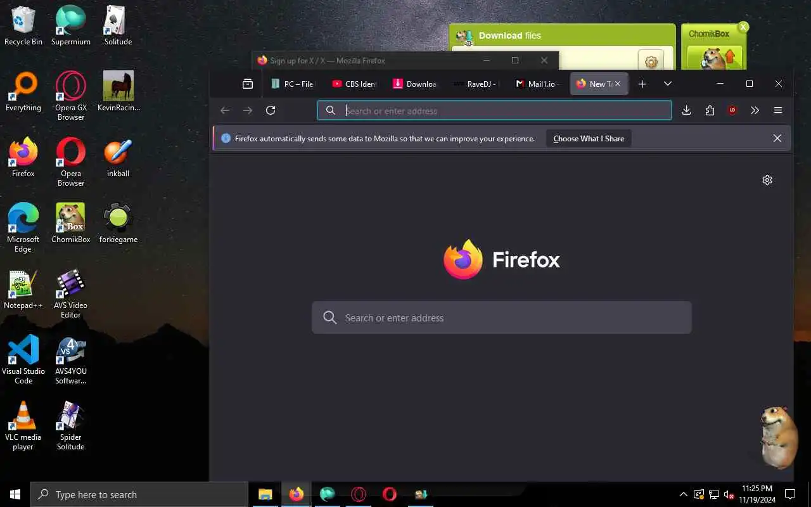Image resolution: width=811 pixels, height=507 pixels.
Task: Open KevinRacing desktop shortcut
Action: [x=118, y=92]
